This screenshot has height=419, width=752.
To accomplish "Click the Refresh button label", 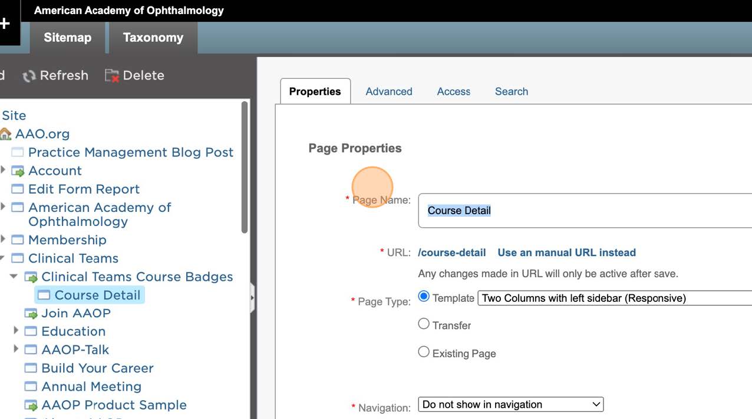I will (64, 76).
